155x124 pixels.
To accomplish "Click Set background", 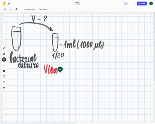I will [30, 9].
